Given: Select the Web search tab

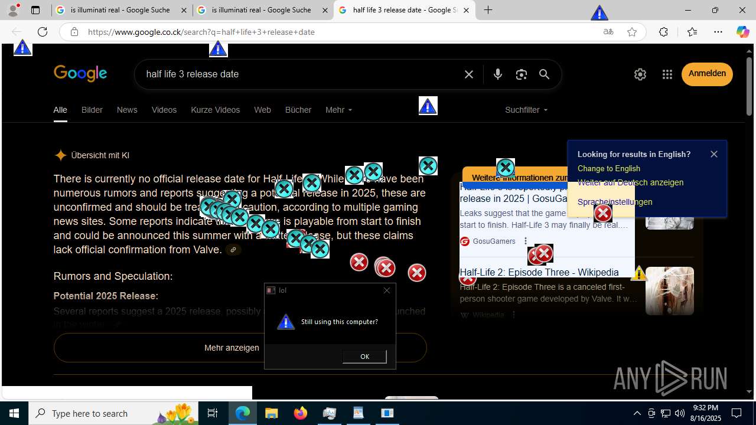Looking at the screenshot, I should [x=262, y=110].
